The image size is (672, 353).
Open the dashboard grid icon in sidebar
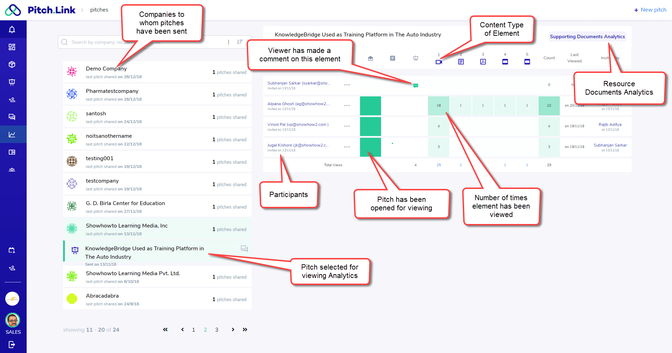12,47
